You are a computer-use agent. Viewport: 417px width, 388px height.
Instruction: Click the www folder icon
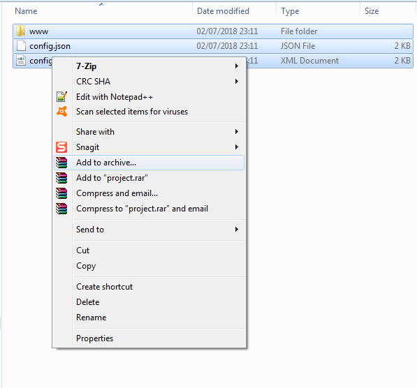(20, 31)
